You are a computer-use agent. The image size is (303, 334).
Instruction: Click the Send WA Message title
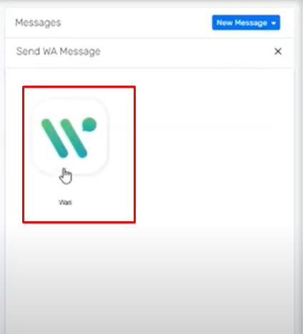(58, 51)
